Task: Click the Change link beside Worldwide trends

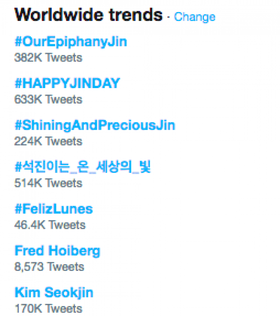Action: click(195, 17)
